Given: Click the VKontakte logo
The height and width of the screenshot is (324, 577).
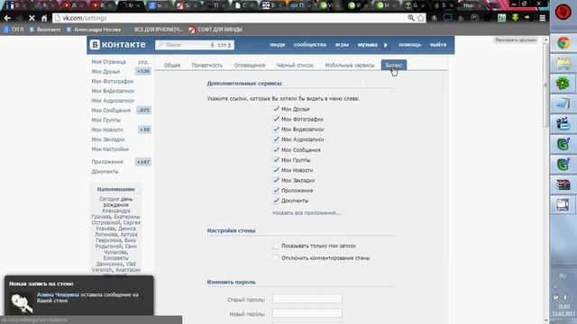Looking at the screenshot, I should click(x=118, y=44).
